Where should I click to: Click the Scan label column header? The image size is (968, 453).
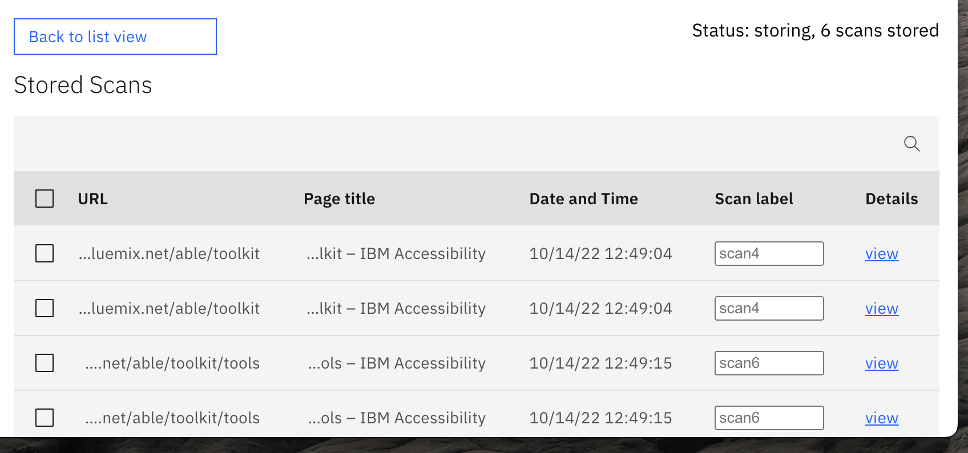point(753,198)
